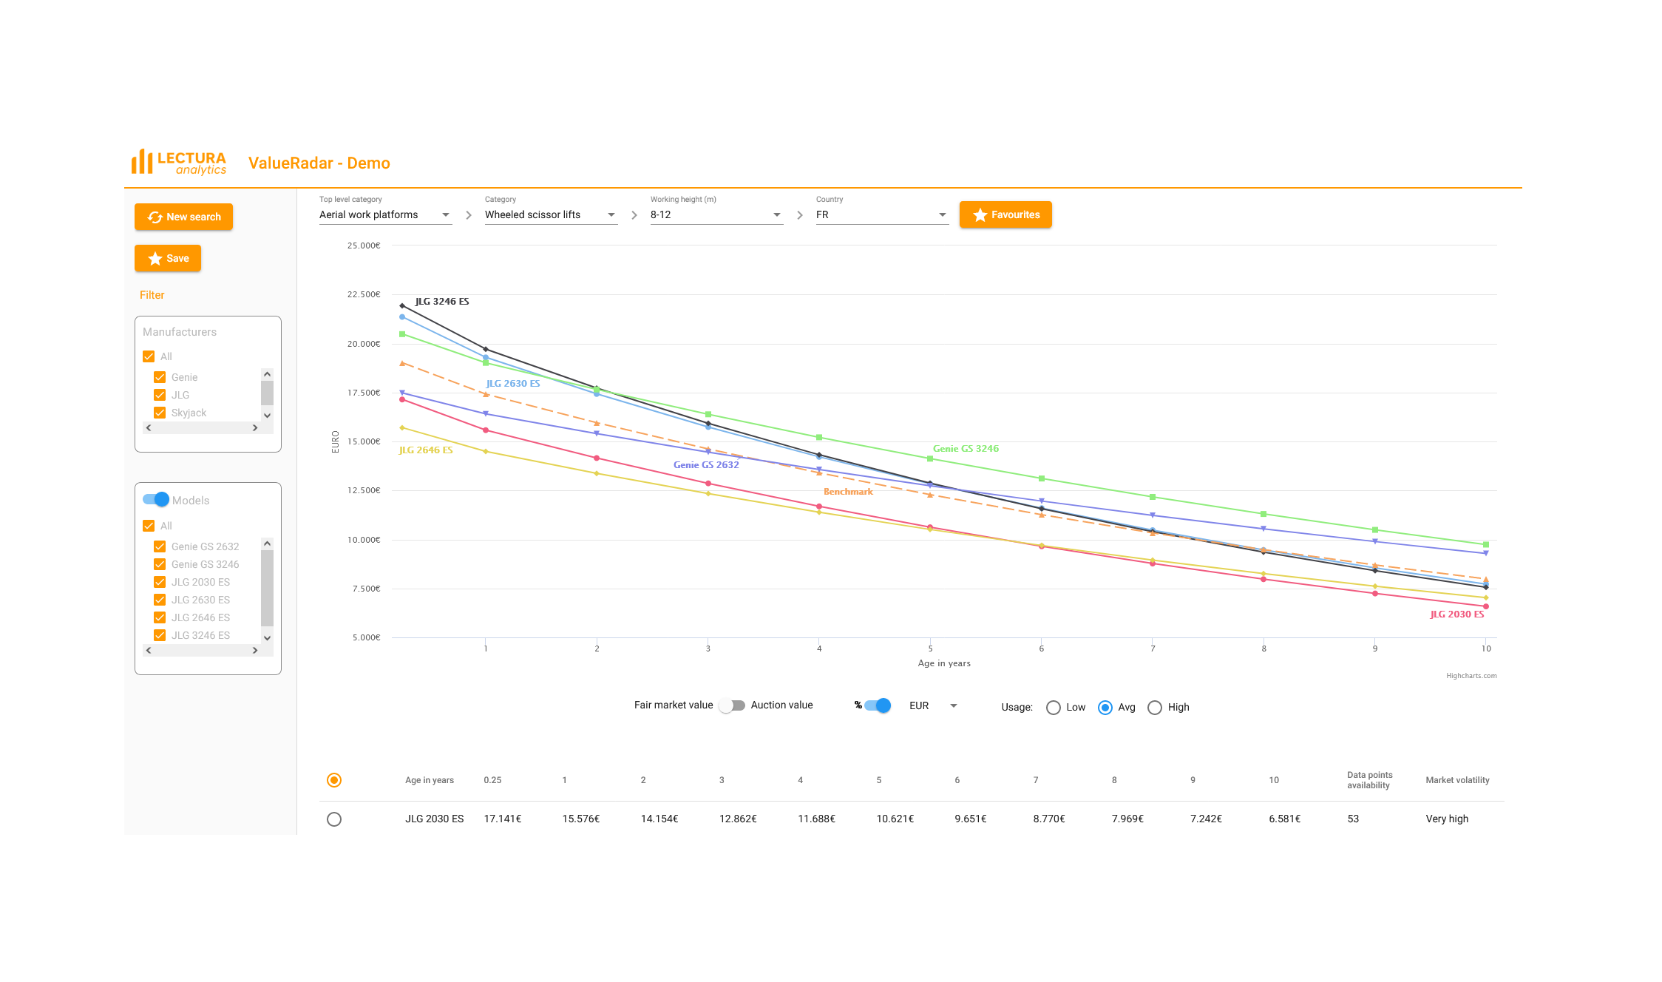Click models list scroll up arrow
Image resolution: width=1662 pixels, height=982 pixels.
(x=268, y=544)
